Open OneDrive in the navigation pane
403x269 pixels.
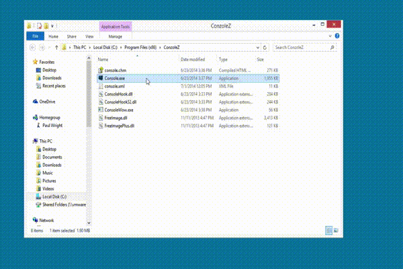pos(47,102)
